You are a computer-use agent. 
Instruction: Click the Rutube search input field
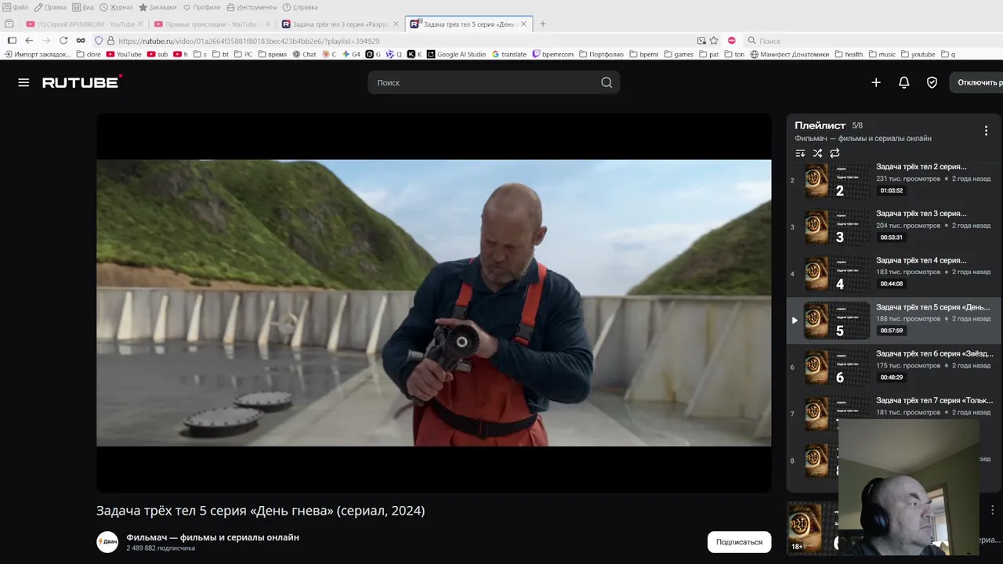494,82
